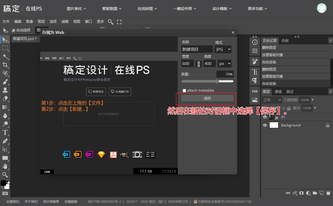Select the Pen tool

pos(5,141)
